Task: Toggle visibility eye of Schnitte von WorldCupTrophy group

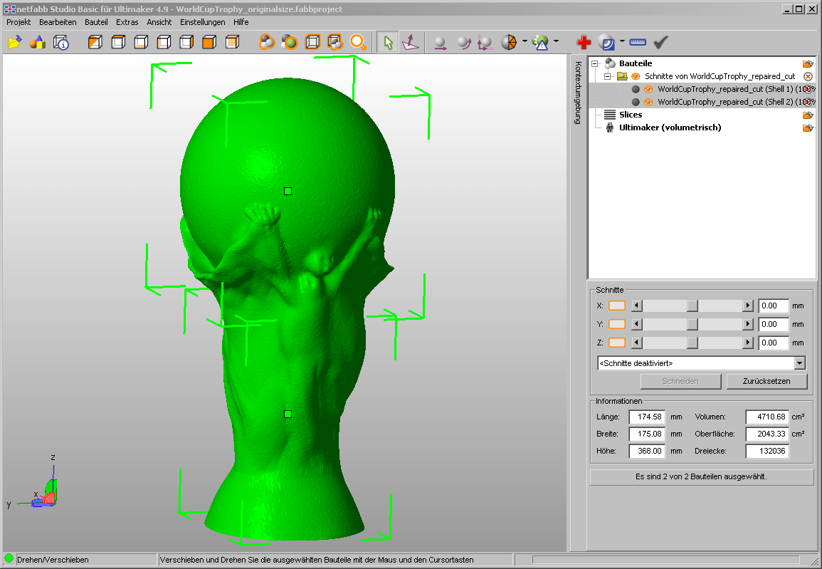Action: pos(636,77)
